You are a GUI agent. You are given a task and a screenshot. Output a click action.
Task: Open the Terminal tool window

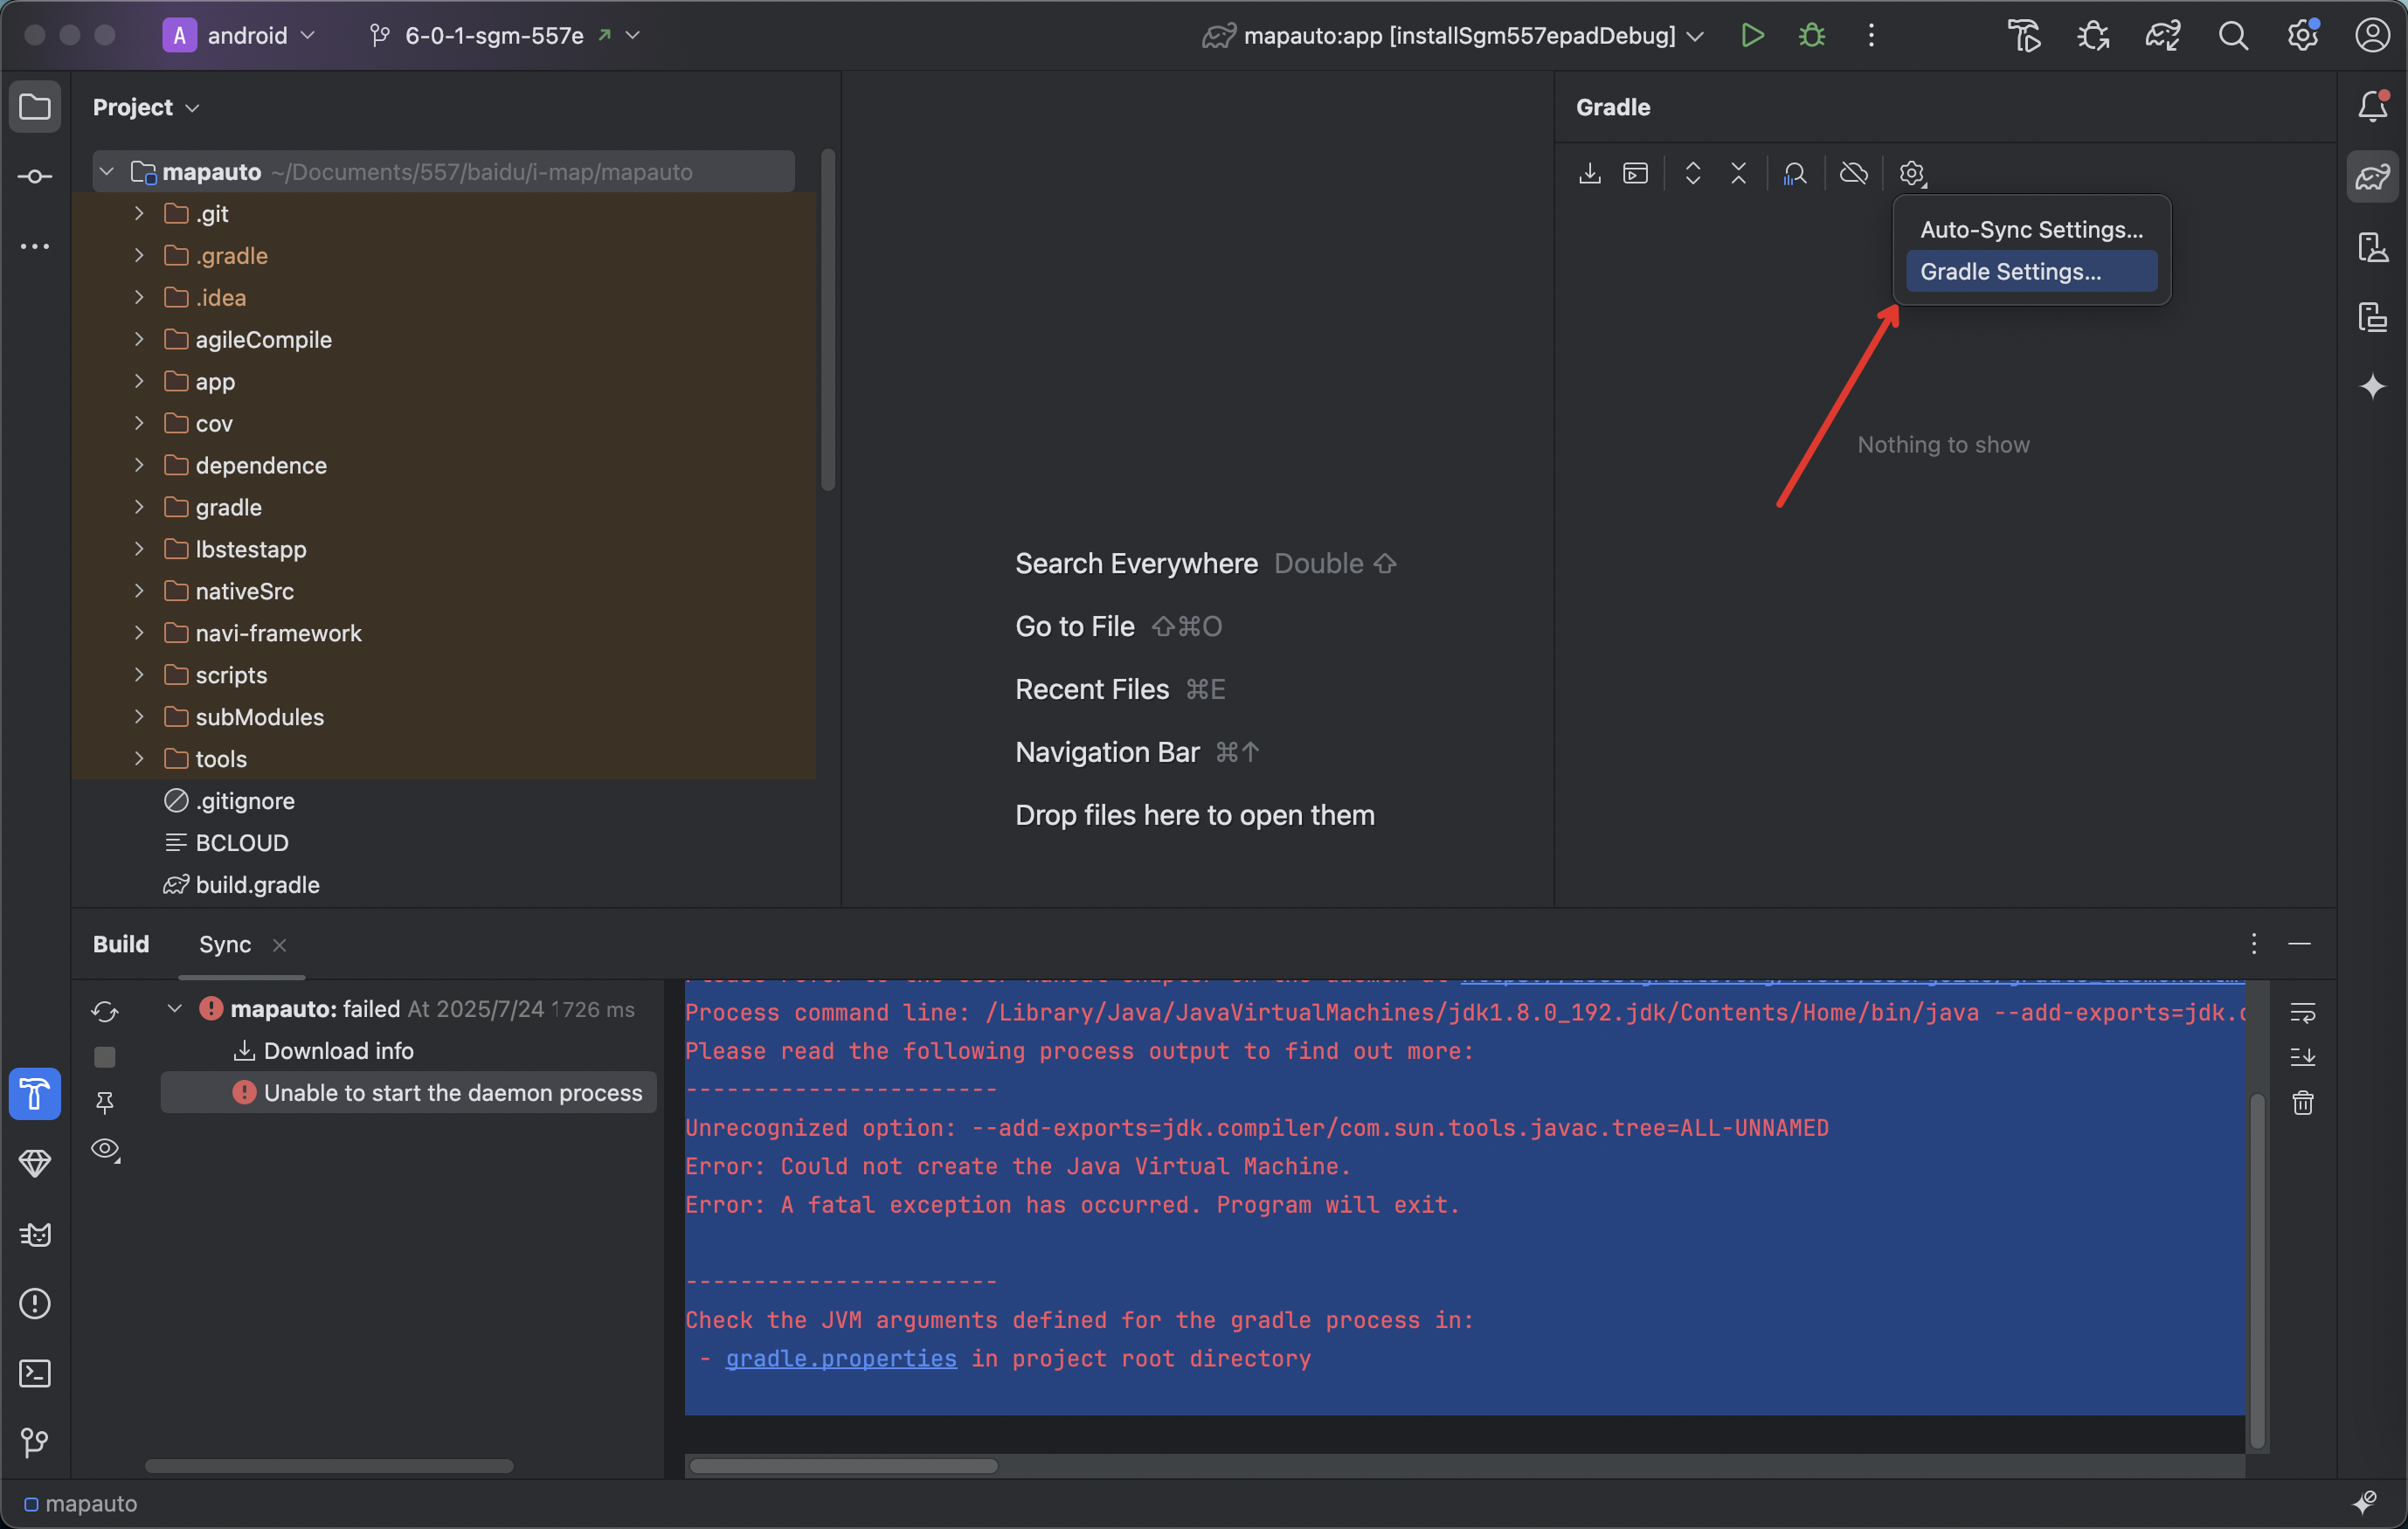[35, 1374]
